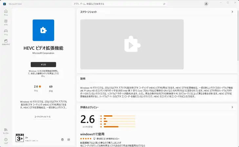
Task: Open the Apps section in sidebar
Action: (6, 22)
